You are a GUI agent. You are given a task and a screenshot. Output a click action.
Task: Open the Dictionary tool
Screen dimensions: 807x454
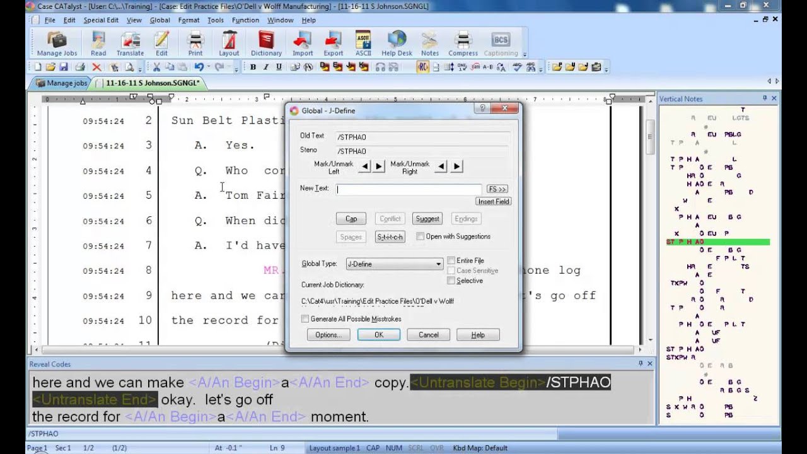(x=266, y=44)
